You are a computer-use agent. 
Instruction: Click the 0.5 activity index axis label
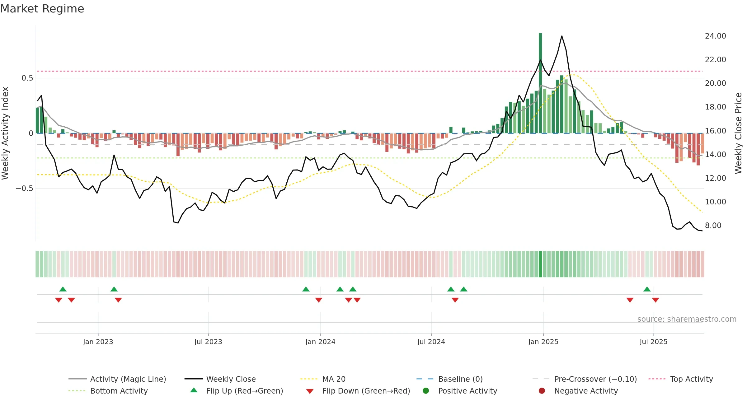pyautogui.click(x=27, y=78)
